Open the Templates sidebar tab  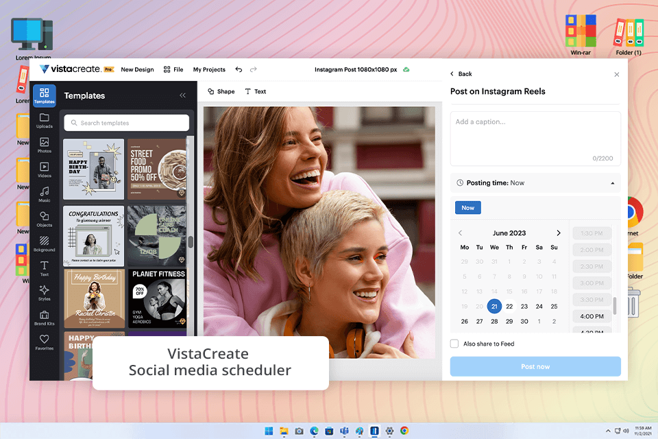click(x=44, y=95)
